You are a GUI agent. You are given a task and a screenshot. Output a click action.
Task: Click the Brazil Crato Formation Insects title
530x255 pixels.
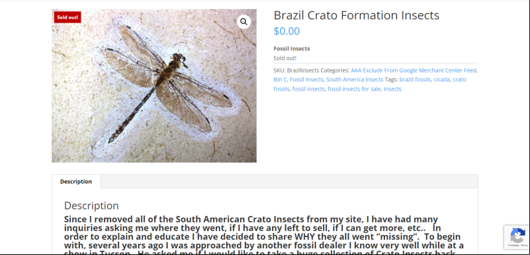click(x=356, y=15)
